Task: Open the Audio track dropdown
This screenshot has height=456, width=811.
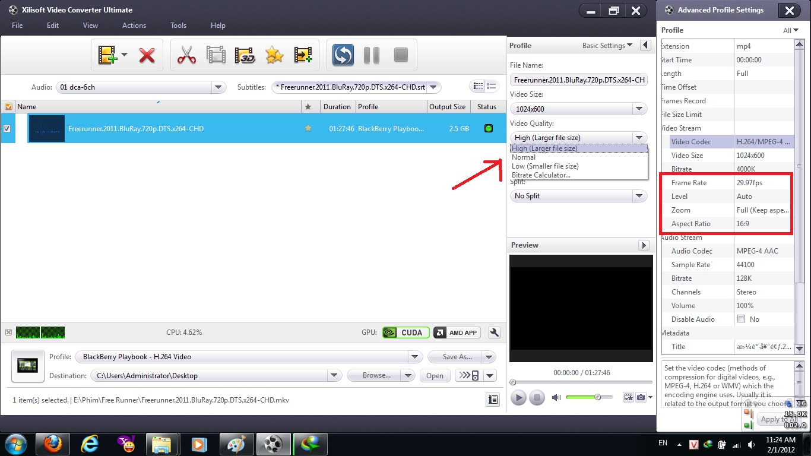Action: 218,87
